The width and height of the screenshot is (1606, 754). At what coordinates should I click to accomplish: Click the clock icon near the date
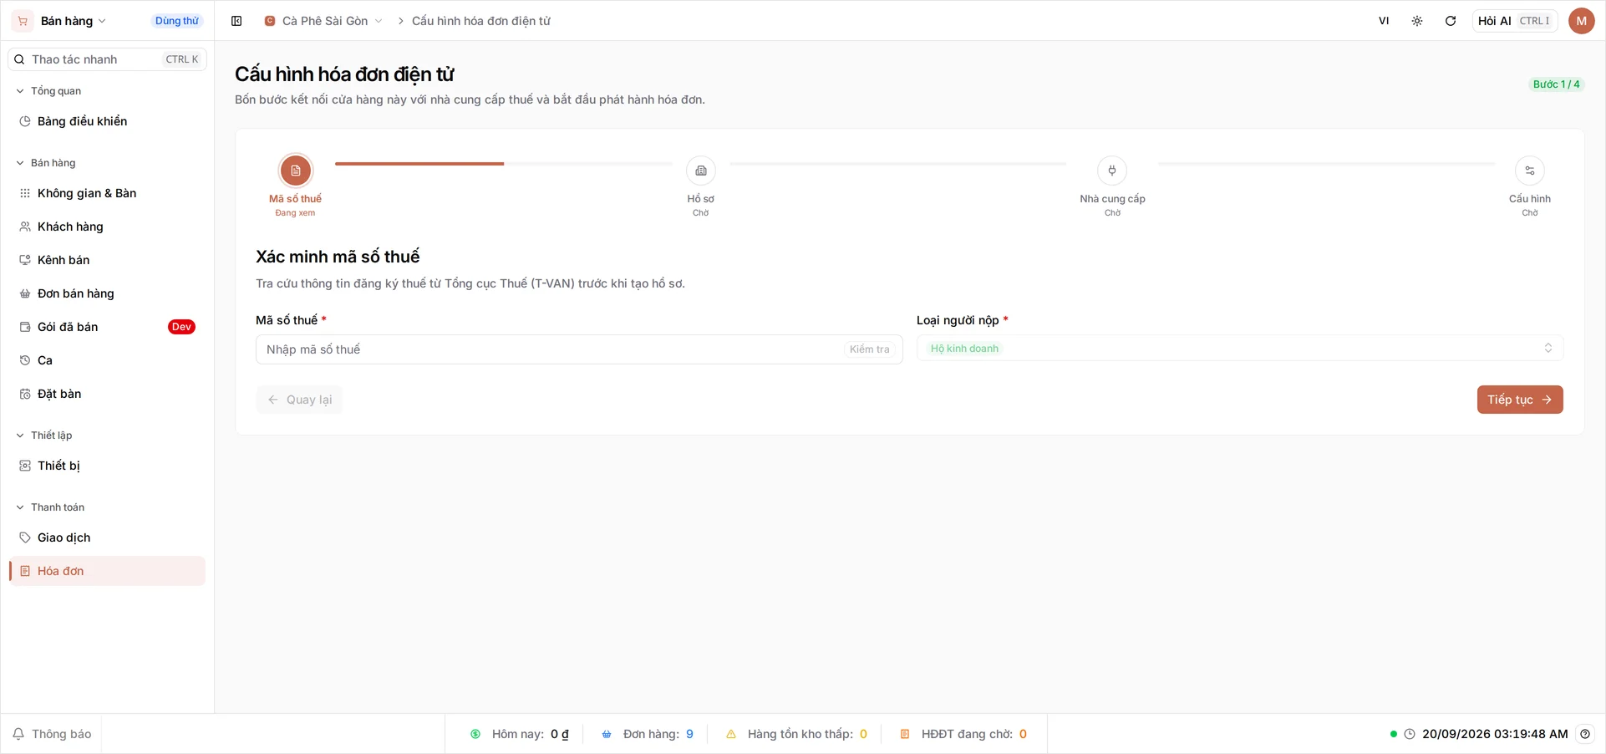[x=1410, y=734]
